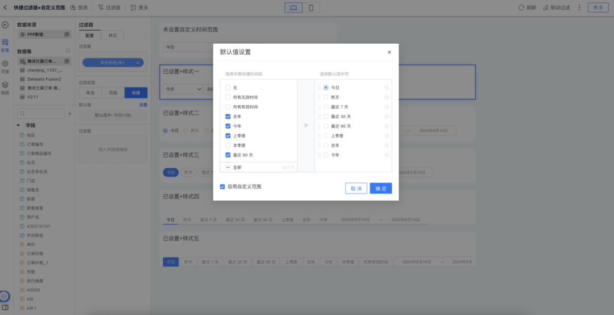Click copy icon beside 雅诗兰黛订单 dataset
This screenshot has width=614, height=315.
67,61
